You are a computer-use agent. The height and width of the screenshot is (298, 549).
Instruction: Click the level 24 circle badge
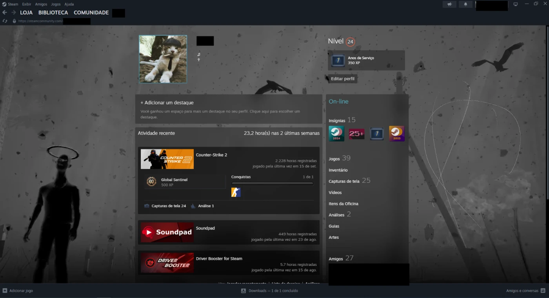pos(351,42)
